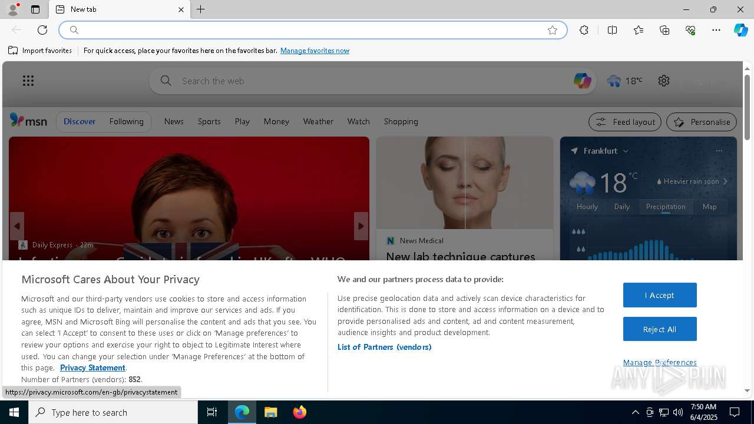Screen dimensions: 754x424
Task: Open Copilot icon in search box
Action: pos(582,81)
